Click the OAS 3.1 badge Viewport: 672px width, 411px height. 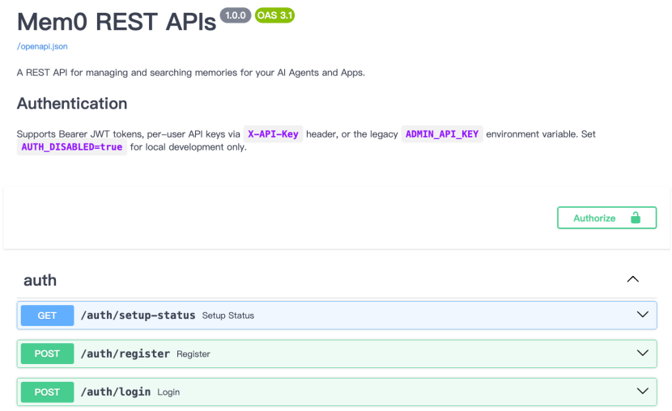click(274, 15)
